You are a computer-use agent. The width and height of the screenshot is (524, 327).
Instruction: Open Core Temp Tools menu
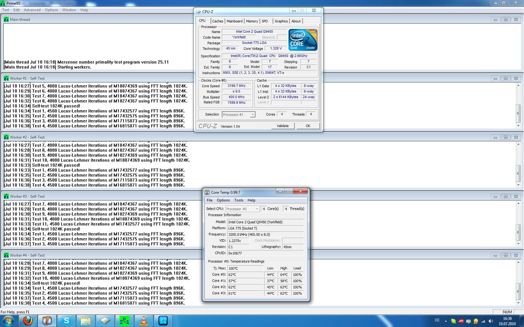239,200
